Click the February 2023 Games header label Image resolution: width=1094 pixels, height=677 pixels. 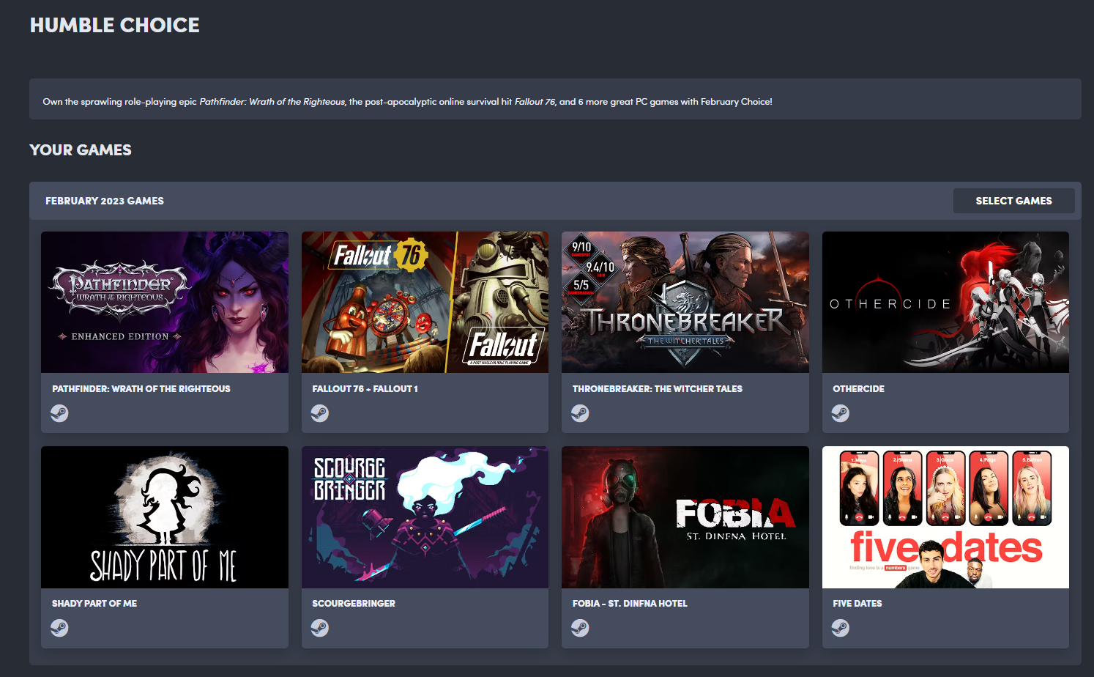click(x=105, y=201)
